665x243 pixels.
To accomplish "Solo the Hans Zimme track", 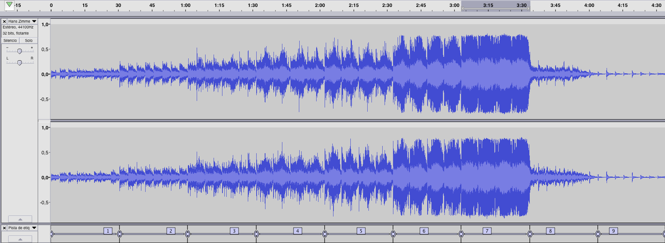I will tap(29, 40).
